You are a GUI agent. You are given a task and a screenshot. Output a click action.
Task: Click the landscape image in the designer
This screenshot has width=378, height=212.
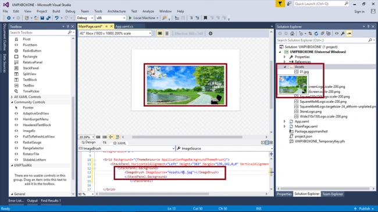185,85
